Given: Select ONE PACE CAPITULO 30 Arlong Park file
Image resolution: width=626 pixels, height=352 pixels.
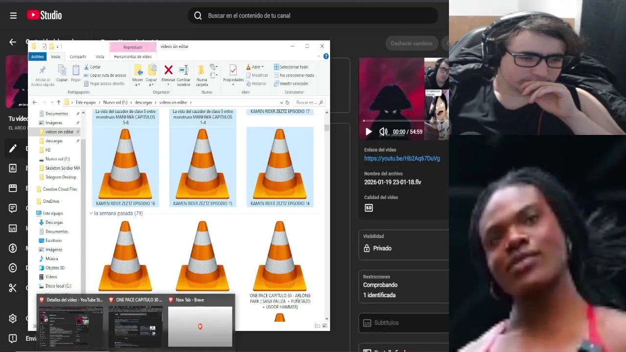Looking at the screenshot, I should [280, 265].
